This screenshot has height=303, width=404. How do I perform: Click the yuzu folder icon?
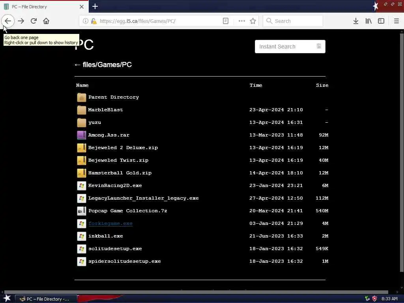(81, 123)
